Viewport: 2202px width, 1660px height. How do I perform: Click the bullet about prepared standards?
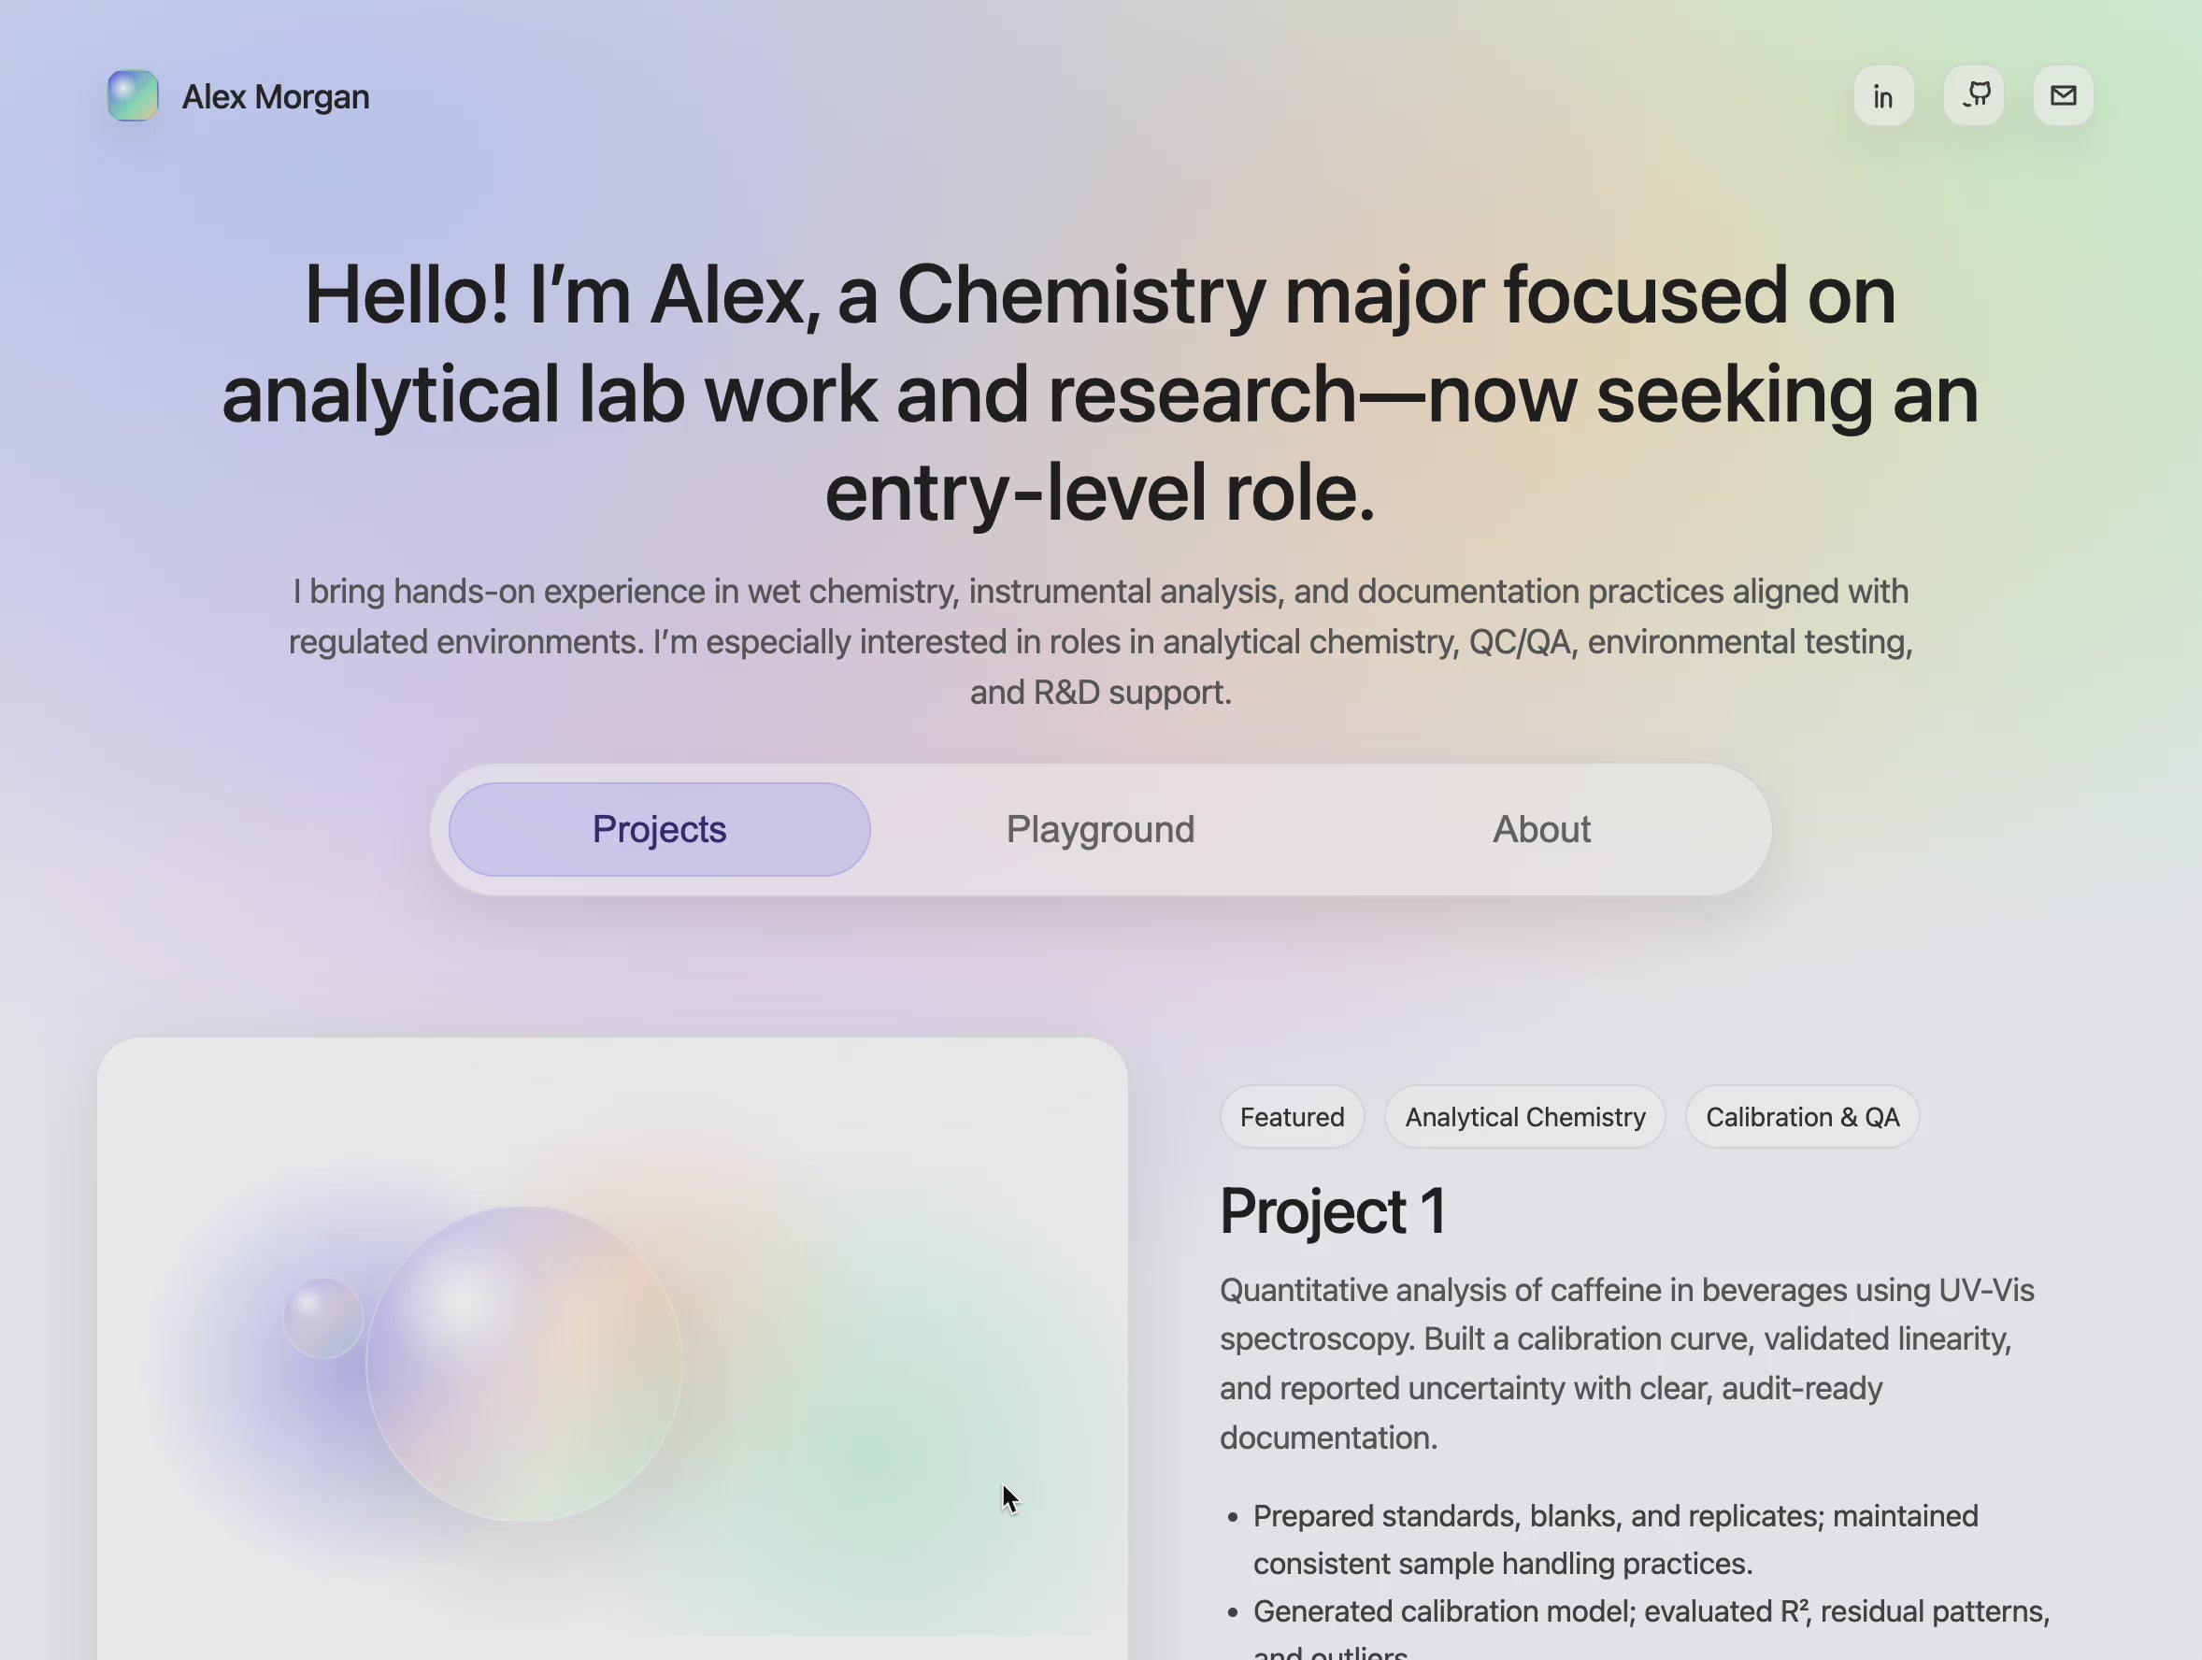coord(1614,1538)
